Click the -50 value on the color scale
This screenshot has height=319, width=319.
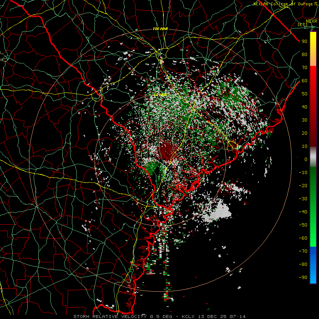(303, 225)
